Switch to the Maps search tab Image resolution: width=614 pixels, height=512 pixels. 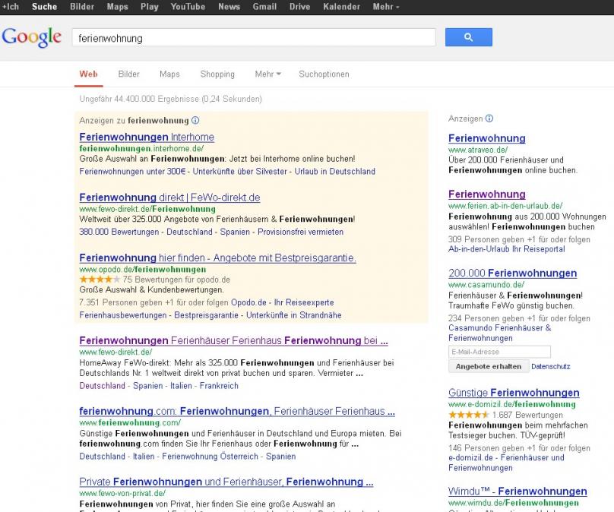coord(169,74)
